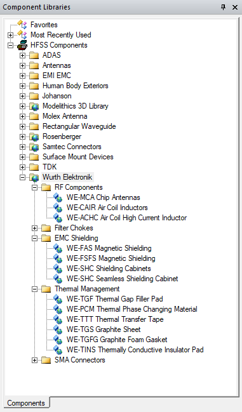Image resolution: width=242 pixels, height=412 pixels.
Task: Select the Filter Chokes label
Action: tap(74, 228)
